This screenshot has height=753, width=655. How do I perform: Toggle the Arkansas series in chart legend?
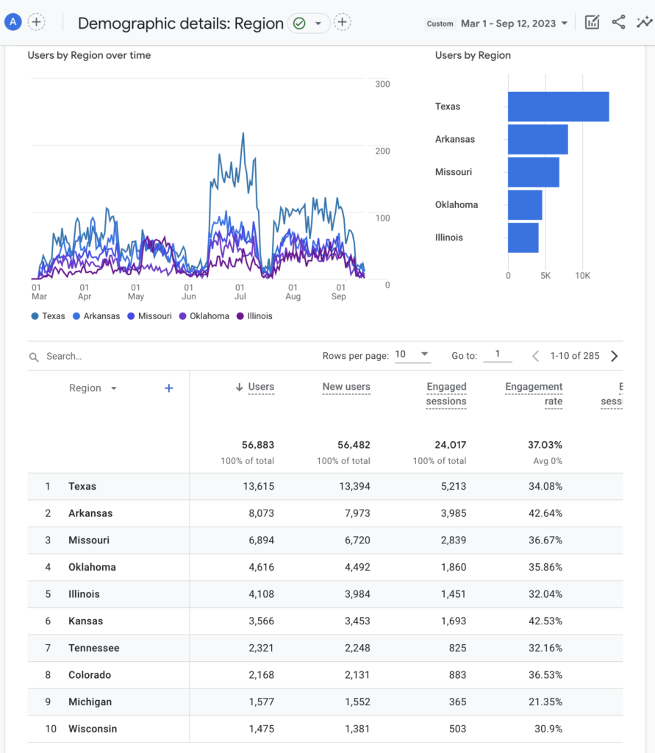pyautogui.click(x=96, y=316)
